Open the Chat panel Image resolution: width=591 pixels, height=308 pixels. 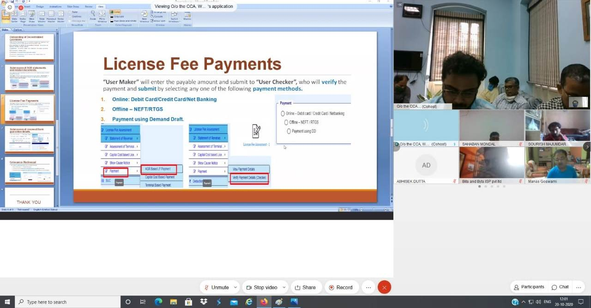pyautogui.click(x=560, y=287)
